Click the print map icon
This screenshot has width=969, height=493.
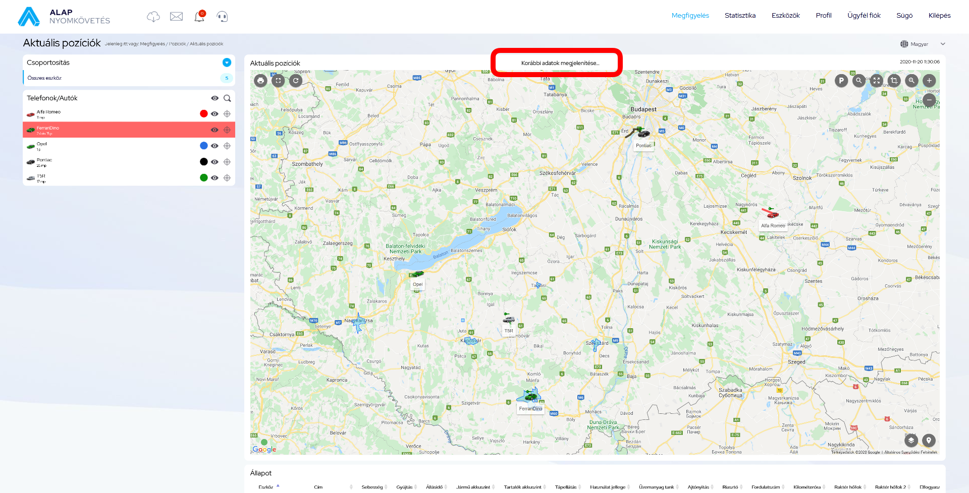point(260,81)
